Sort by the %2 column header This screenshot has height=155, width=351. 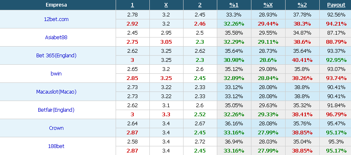tap(302, 5)
